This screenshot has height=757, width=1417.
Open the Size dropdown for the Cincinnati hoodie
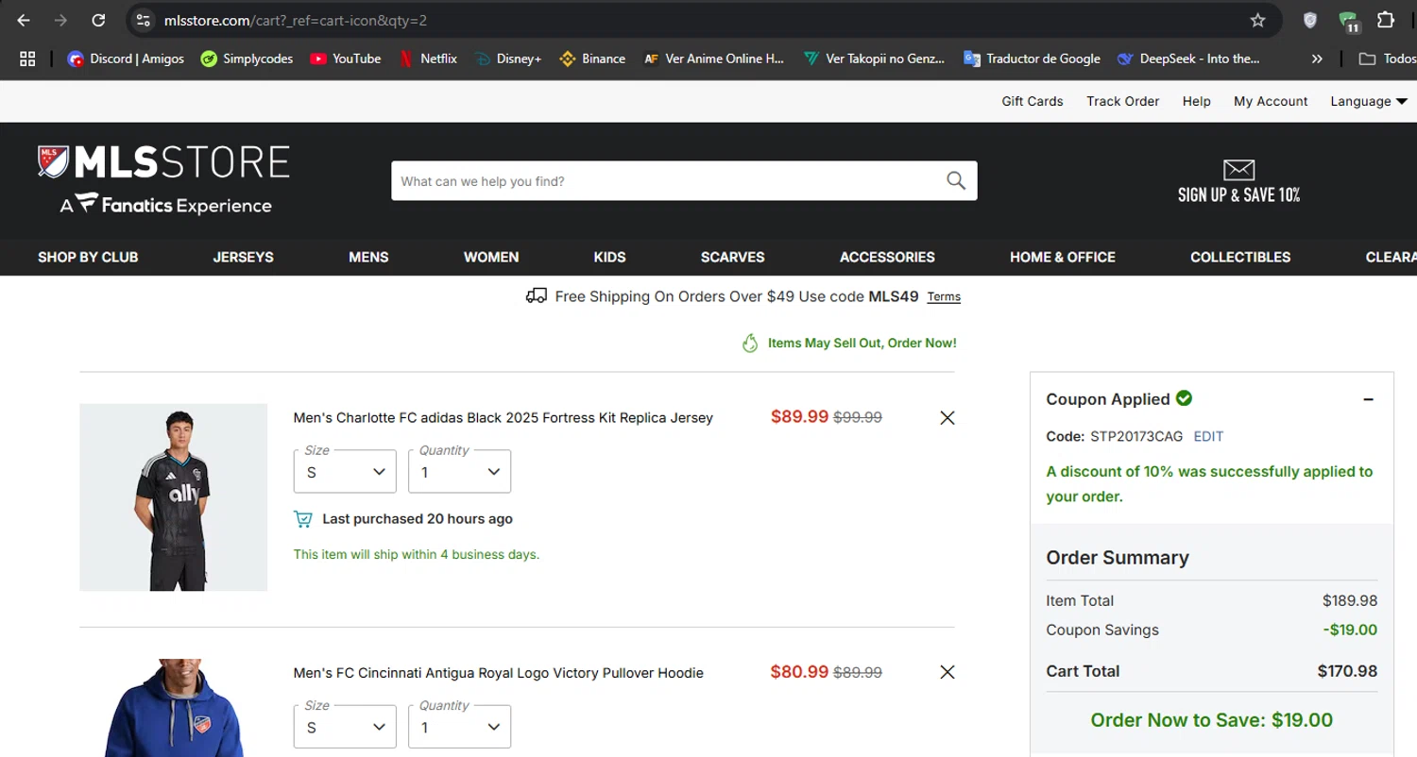point(345,728)
